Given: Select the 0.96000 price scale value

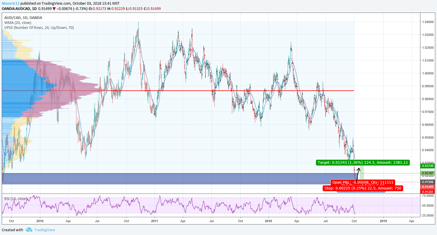Looking at the screenshot, I should tap(428, 125).
